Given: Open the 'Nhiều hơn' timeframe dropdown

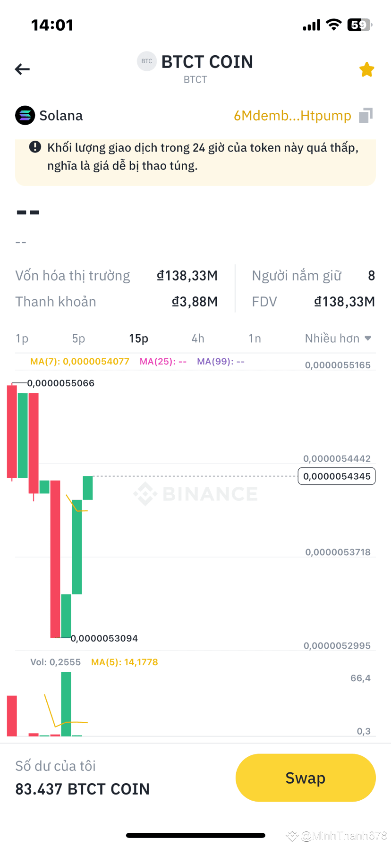Looking at the screenshot, I should coord(333,338).
